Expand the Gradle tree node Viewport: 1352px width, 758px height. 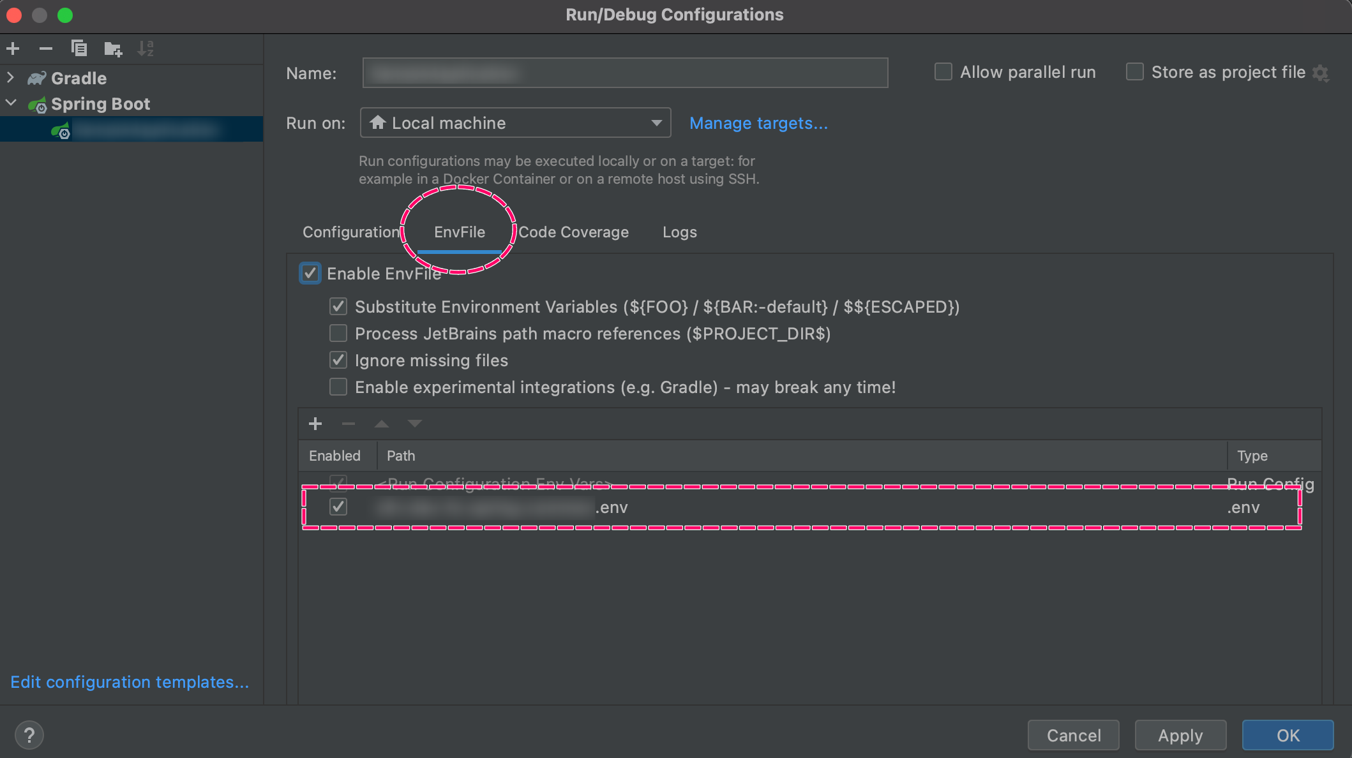[10, 78]
